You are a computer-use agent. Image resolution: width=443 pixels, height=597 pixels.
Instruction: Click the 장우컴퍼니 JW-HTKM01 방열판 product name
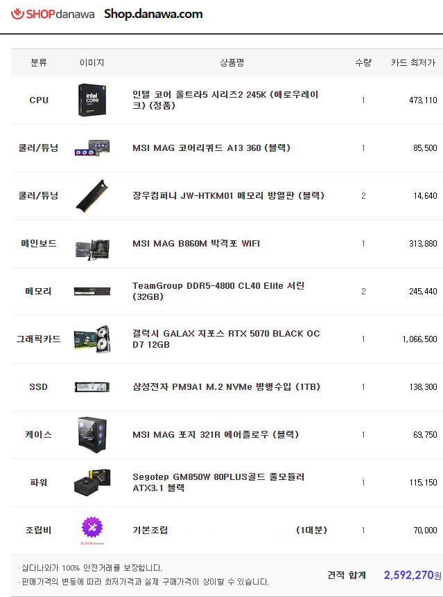click(228, 196)
